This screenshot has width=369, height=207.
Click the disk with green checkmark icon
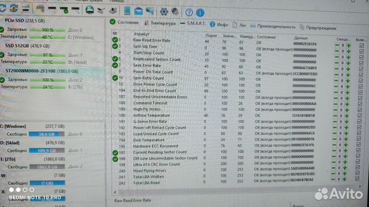point(64,10)
